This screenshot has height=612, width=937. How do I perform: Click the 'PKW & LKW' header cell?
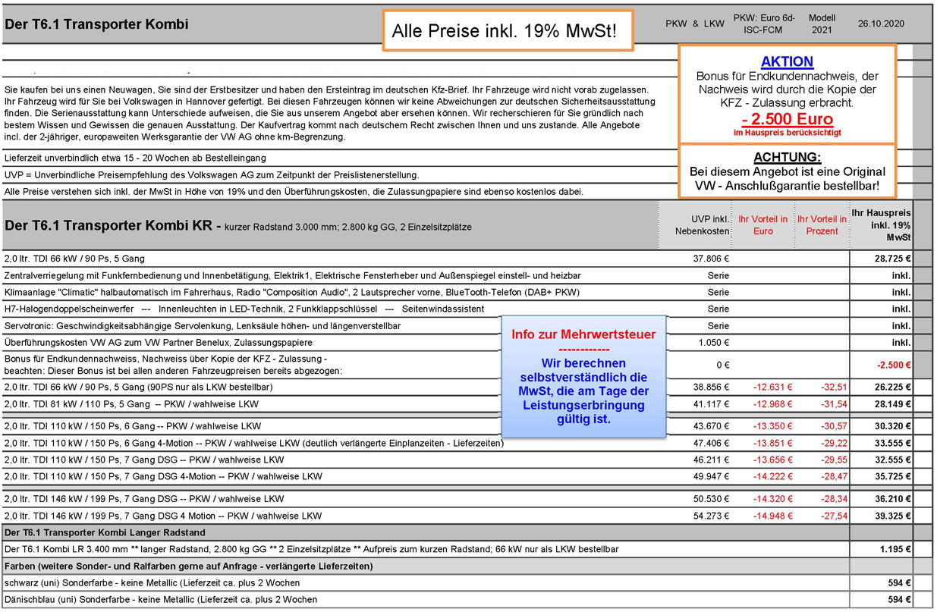coord(694,24)
